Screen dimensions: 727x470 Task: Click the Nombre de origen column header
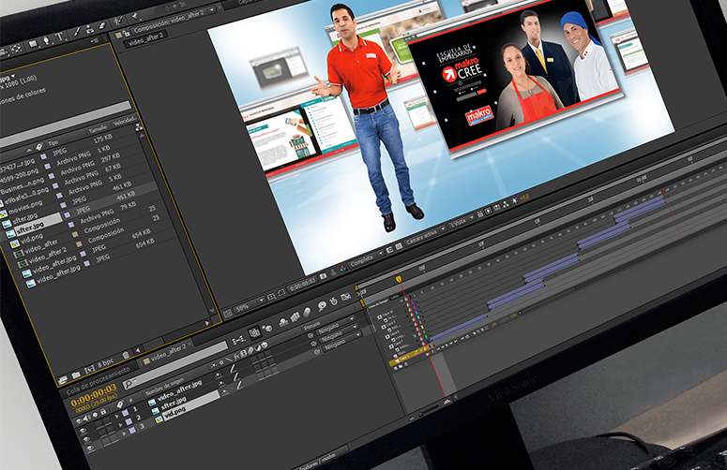pyautogui.click(x=166, y=387)
